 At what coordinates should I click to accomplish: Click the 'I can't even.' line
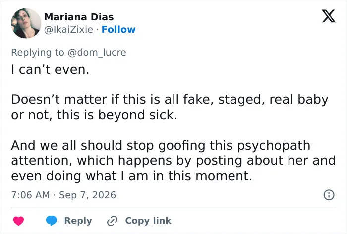point(50,69)
